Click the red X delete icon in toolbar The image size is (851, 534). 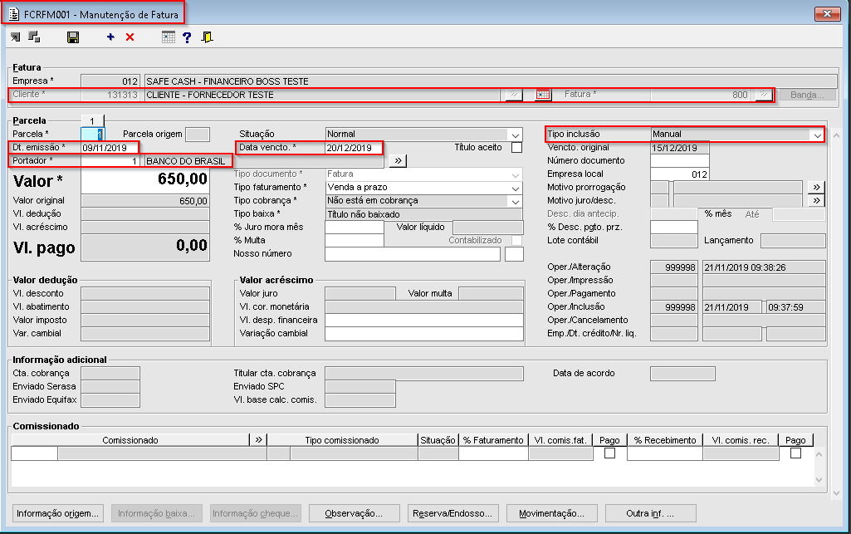click(130, 37)
